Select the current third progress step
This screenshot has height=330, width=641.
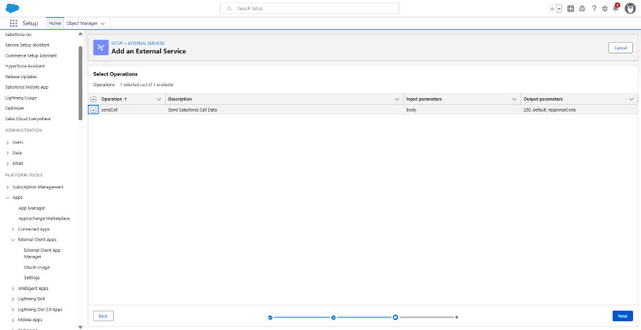pyautogui.click(x=396, y=317)
